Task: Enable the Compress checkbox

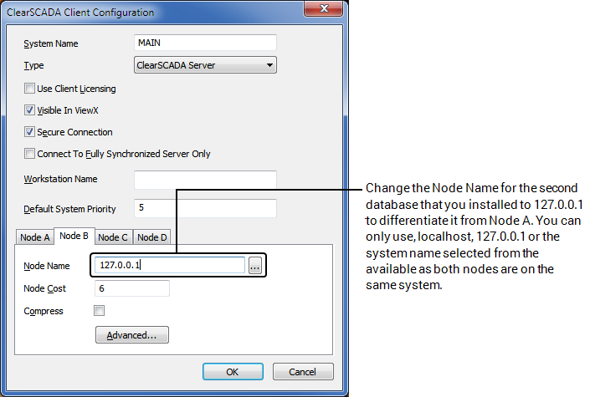Action: coord(100,311)
